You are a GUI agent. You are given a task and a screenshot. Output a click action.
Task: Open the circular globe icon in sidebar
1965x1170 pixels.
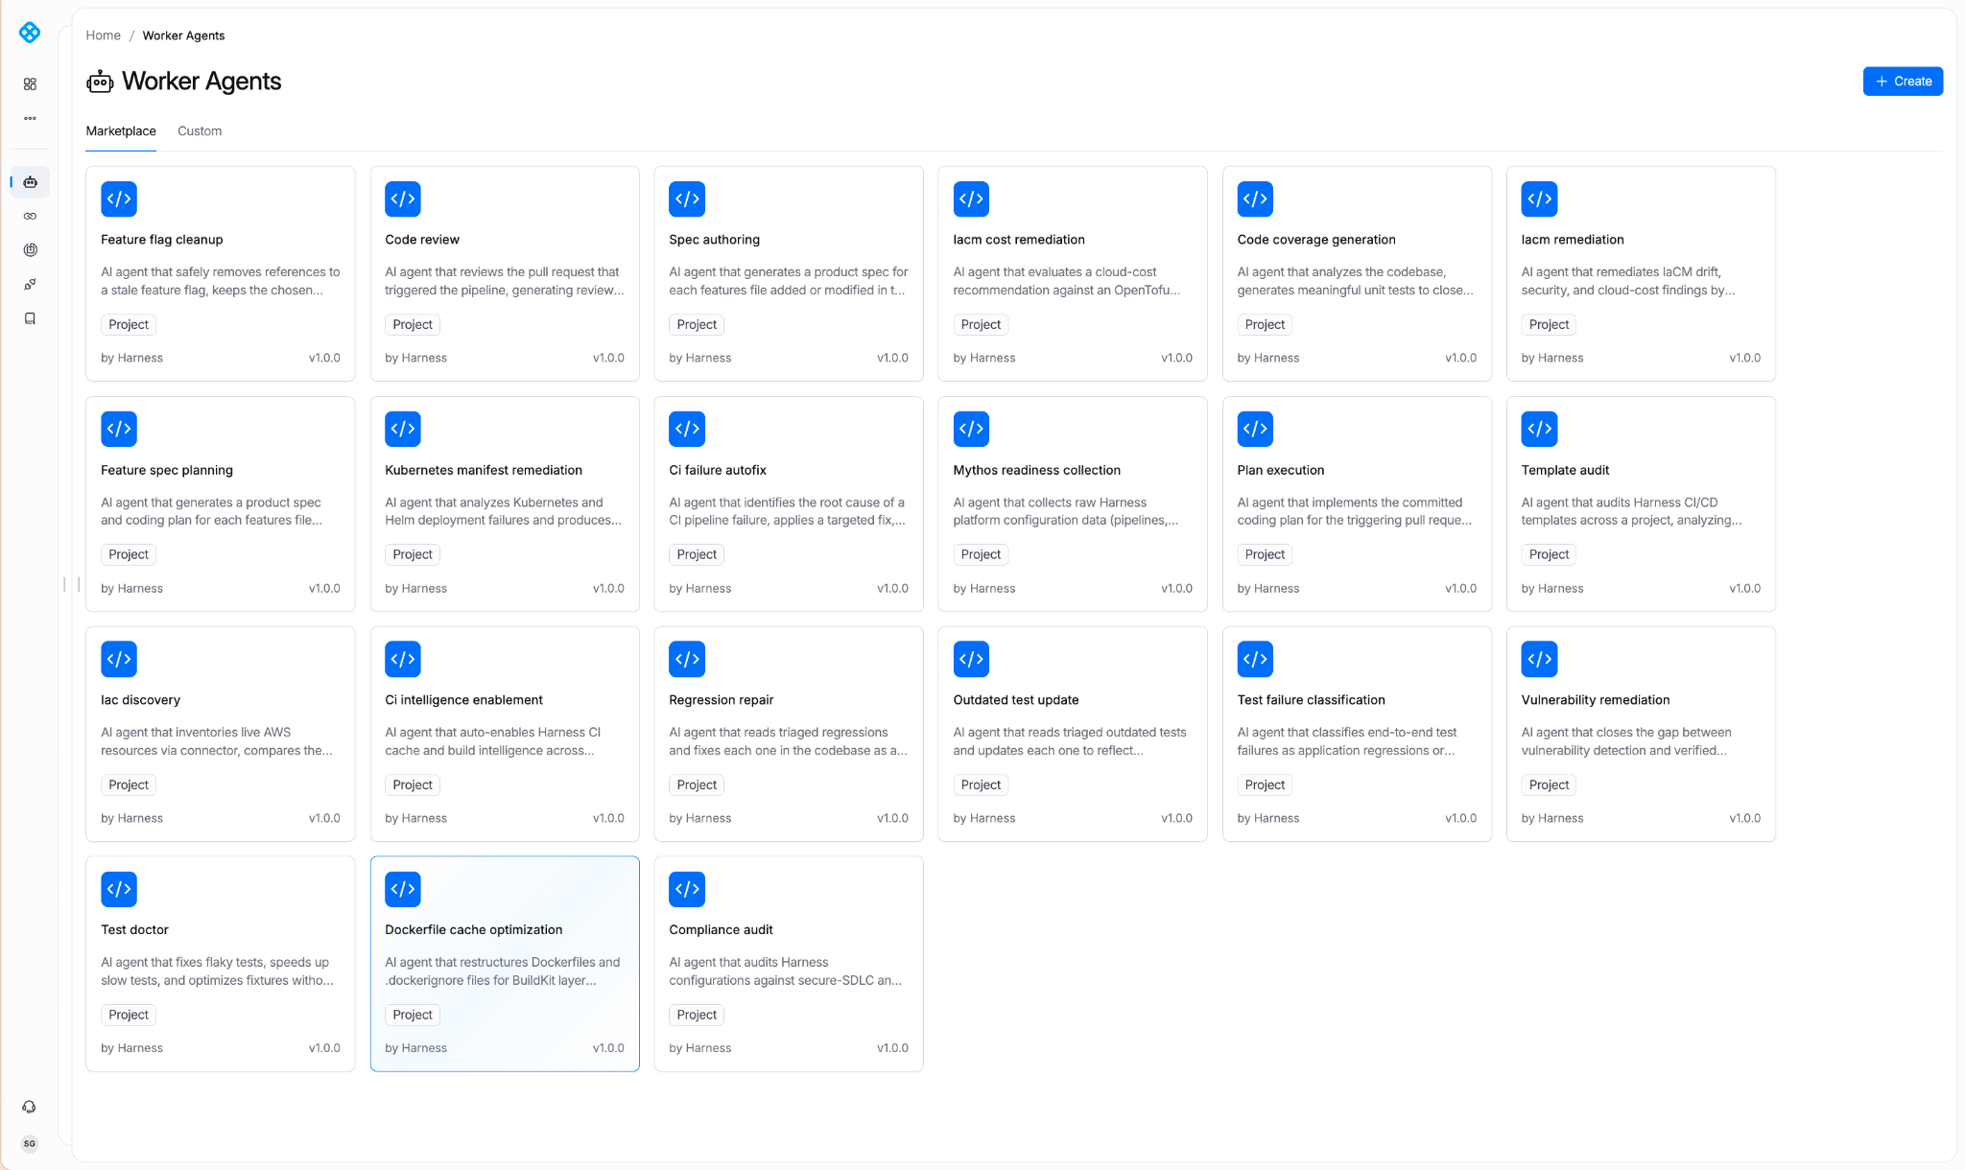[30, 250]
